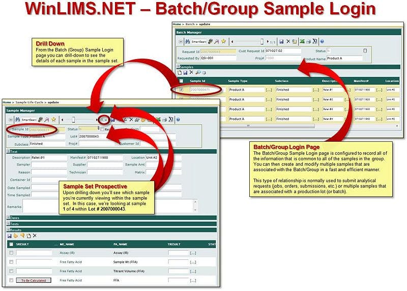Click new sample page icon under Samples
The width and height of the screenshot is (407, 291).
180,73
